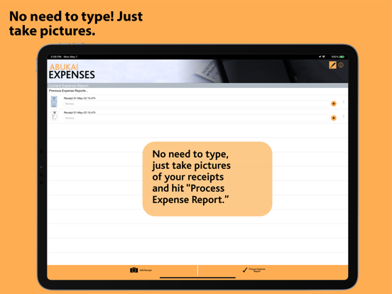Select the Current Expense Report header
392x294 pixels.
197,85
